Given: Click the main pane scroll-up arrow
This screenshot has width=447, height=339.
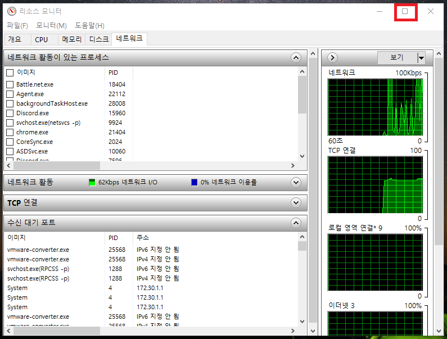Looking at the screenshot, I should [313, 53].
